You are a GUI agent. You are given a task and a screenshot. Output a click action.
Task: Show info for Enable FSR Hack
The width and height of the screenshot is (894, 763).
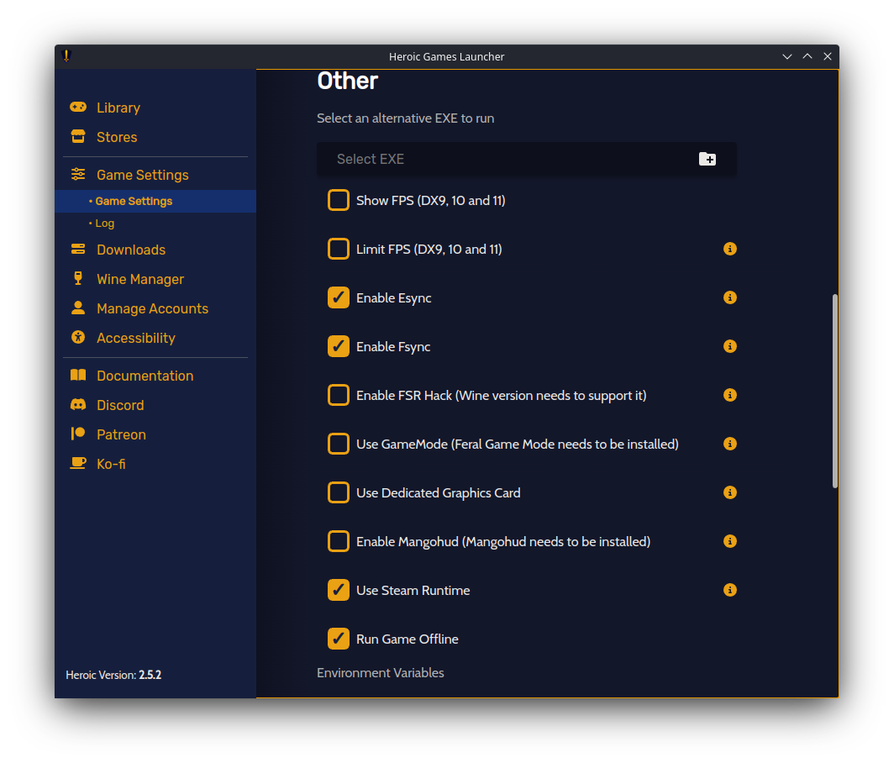click(x=730, y=395)
